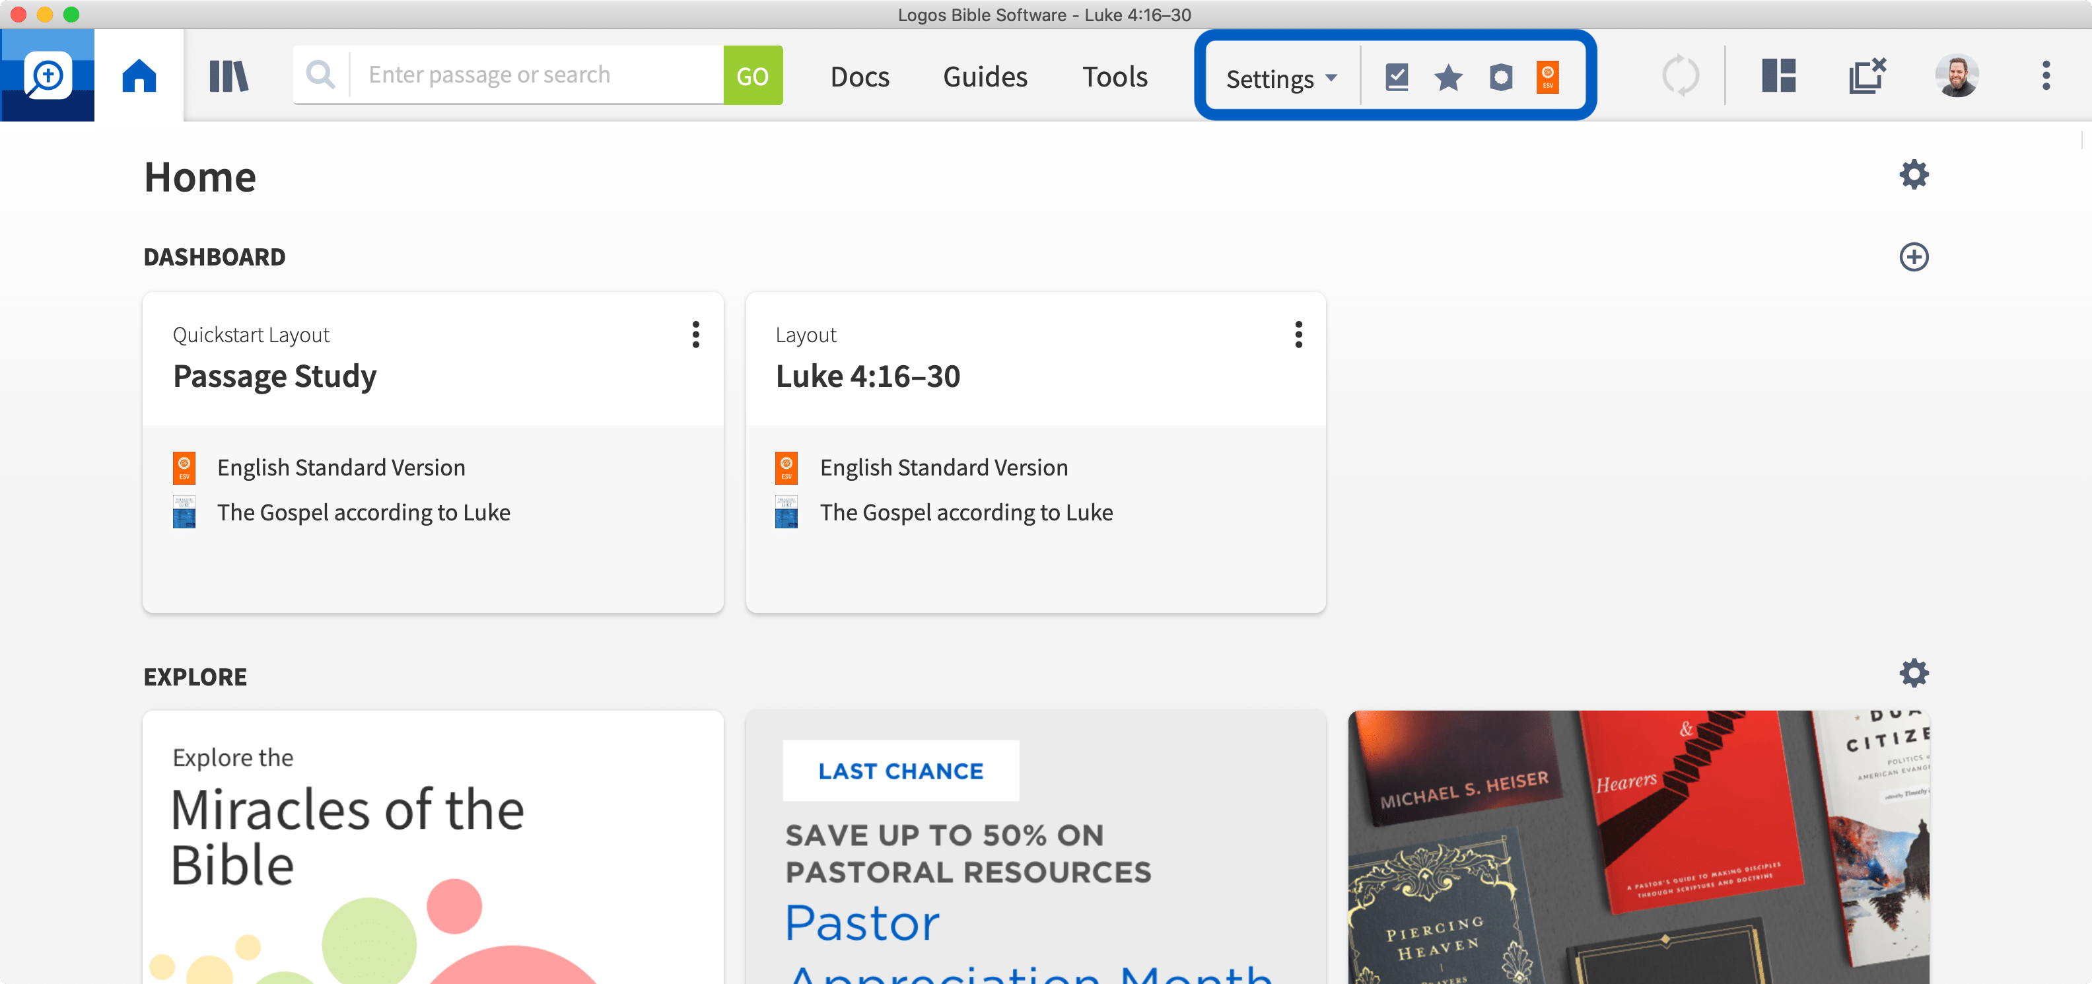Click ESV icon in Luke 4:16–30 card

pos(786,468)
